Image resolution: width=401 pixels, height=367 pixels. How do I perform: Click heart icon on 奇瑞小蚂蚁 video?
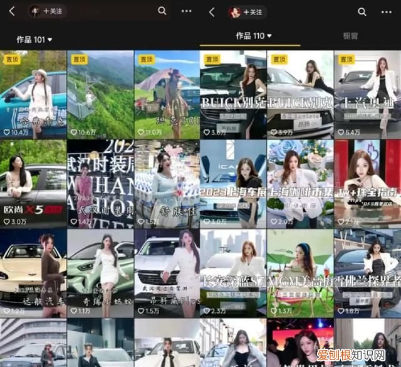(x=74, y=311)
